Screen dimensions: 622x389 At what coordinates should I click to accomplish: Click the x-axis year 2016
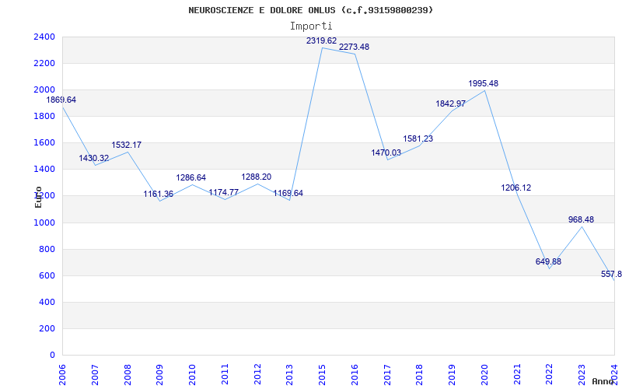pyautogui.click(x=355, y=375)
